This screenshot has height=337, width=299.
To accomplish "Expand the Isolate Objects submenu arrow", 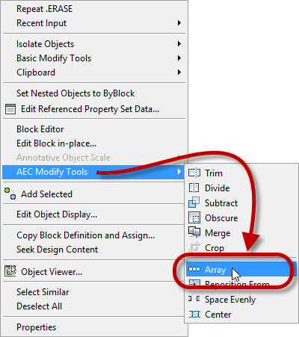I will [179, 44].
